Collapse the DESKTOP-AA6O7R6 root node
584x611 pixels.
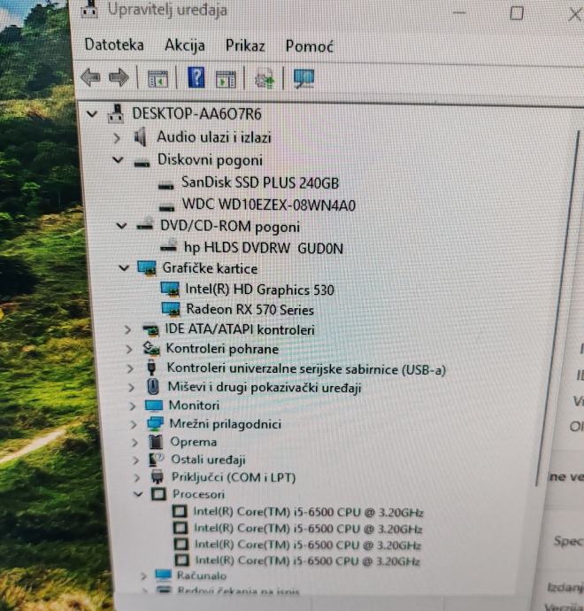pos(92,113)
